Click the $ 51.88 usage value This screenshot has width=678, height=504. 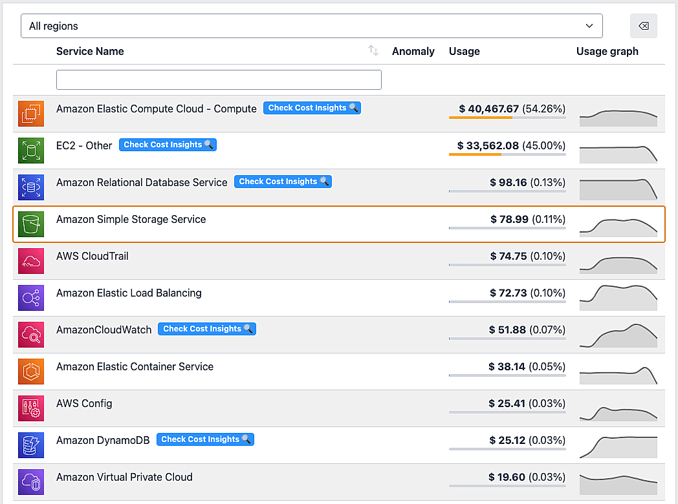pos(507,330)
